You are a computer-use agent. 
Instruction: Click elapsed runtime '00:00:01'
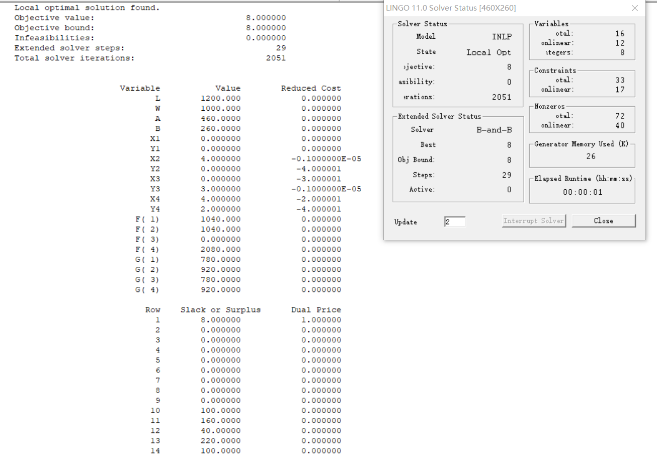pos(583,192)
